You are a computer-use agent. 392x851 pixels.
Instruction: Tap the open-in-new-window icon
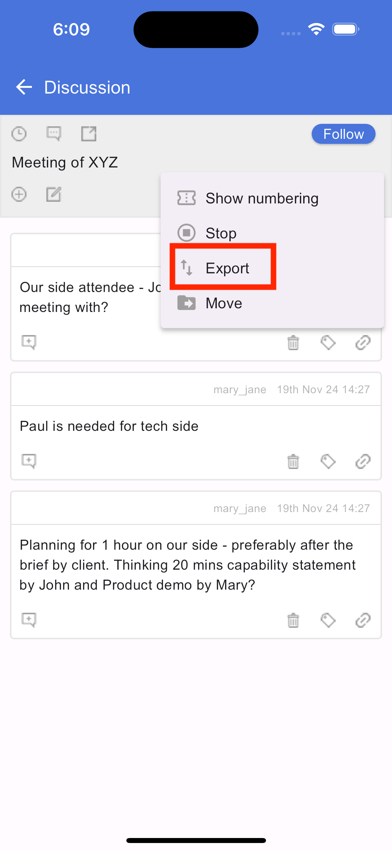coord(89,134)
